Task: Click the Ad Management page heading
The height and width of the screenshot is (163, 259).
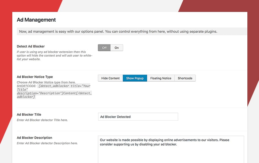Action: click(36, 20)
